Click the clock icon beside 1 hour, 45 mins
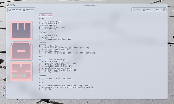 point(40,72)
